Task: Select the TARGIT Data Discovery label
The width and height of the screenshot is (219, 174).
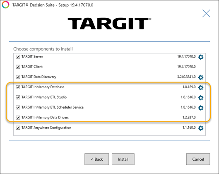Action: pos(39,77)
